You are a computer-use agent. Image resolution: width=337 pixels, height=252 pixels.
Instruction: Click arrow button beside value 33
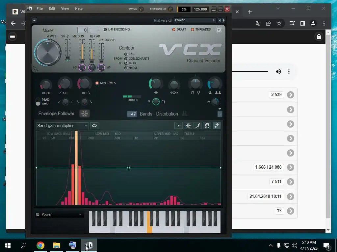pyautogui.click(x=291, y=211)
